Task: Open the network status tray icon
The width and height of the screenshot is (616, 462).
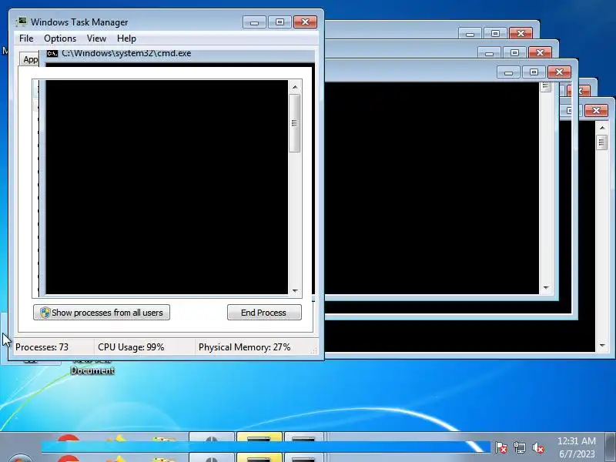Action: pos(519,447)
